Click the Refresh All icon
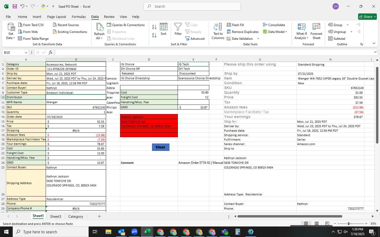Viewport: 380px width, 237px height. coord(99,27)
